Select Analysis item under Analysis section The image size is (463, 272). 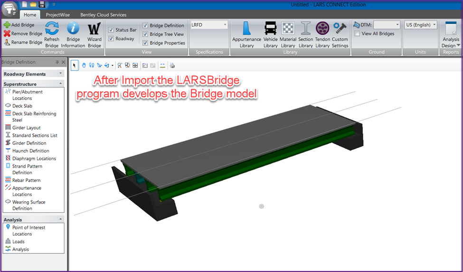click(x=17, y=249)
